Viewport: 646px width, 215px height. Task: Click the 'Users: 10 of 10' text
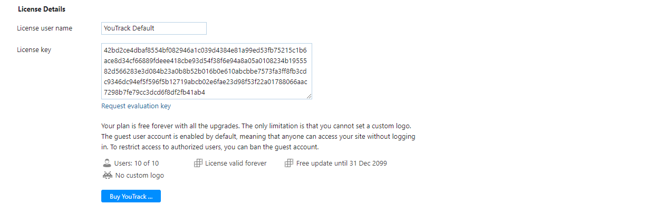136,163
